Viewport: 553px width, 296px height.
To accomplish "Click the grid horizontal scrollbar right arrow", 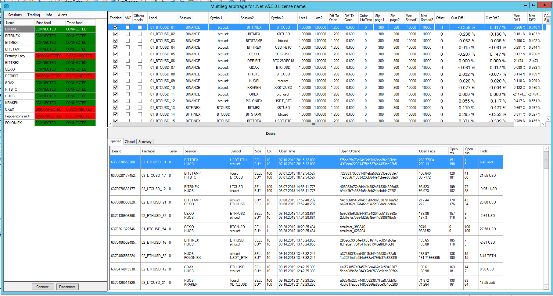I will coord(543,124).
